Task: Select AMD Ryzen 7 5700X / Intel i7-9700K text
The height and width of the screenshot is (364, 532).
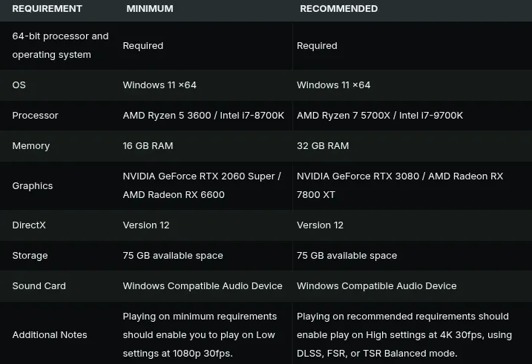Action: pos(380,116)
